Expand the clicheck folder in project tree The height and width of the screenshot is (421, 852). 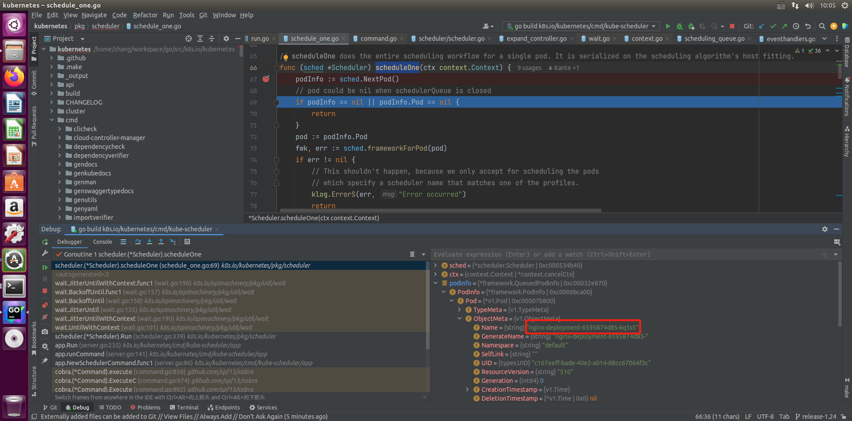pyautogui.click(x=59, y=129)
